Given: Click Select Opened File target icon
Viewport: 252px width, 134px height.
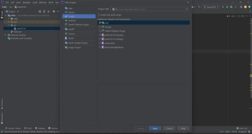Looking at the screenshot, I should point(40,11).
